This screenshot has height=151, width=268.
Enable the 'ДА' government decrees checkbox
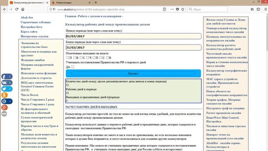point(72,67)
